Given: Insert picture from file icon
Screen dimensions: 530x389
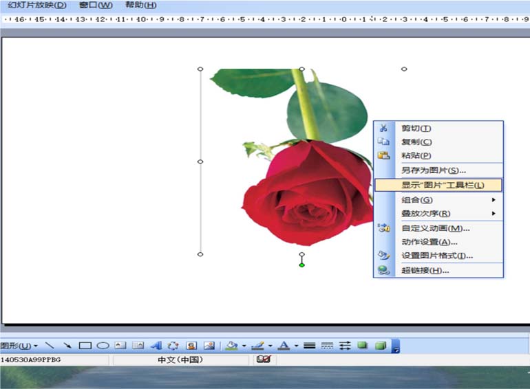Looking at the screenshot, I should tap(209, 346).
